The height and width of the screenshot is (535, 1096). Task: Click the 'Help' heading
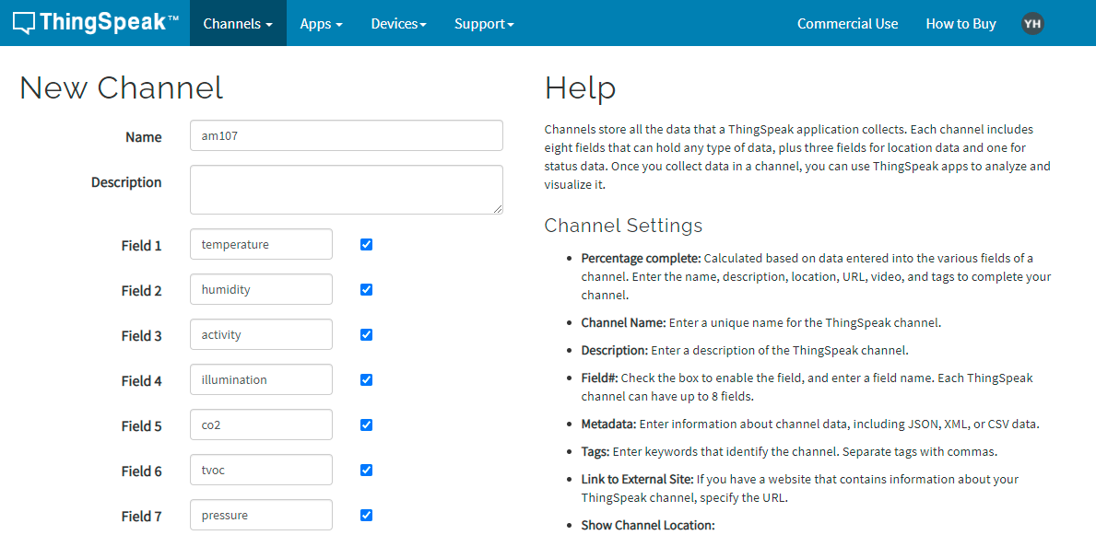tap(580, 88)
